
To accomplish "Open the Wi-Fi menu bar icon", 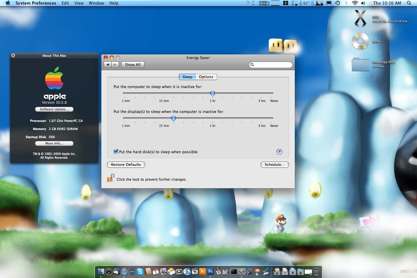I will [355, 3].
